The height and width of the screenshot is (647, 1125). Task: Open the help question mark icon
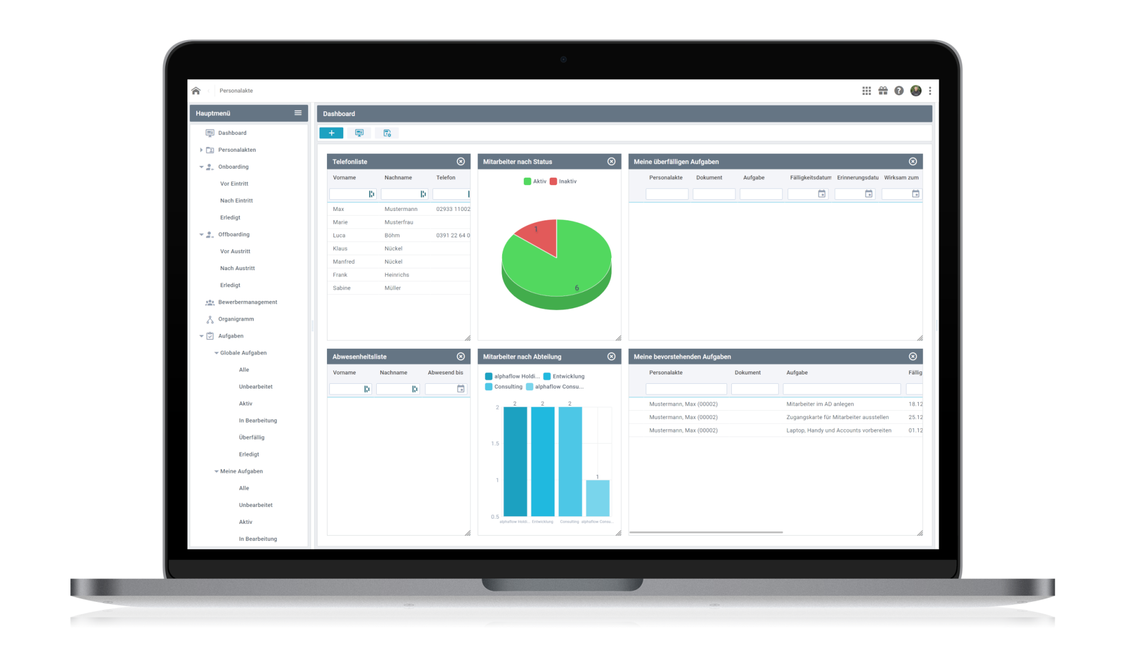click(x=899, y=91)
